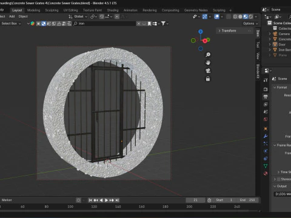This screenshot has width=291, height=218.
Task: Toggle proportional editing
Action: 117,16
